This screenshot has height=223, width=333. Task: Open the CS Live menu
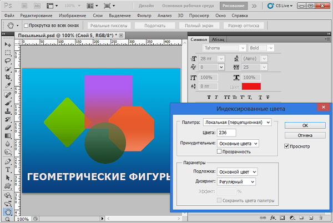click(x=280, y=6)
